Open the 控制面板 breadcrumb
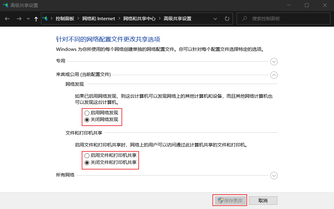The width and height of the screenshot is (334, 209). tap(65, 19)
